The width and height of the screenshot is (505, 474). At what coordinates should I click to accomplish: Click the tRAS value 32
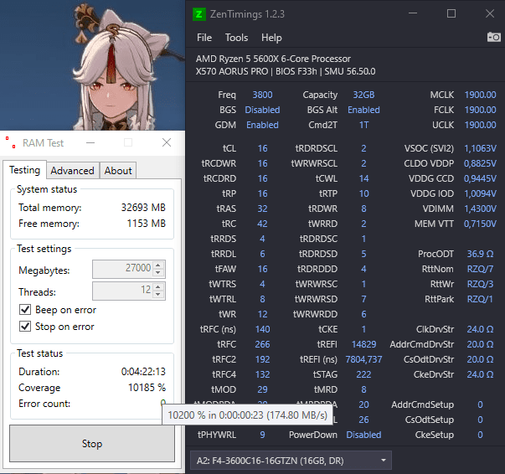click(x=262, y=209)
